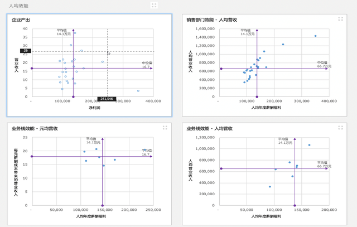
Task: Select the top-right data point in 销售部门效能 chart
Action: point(315,36)
